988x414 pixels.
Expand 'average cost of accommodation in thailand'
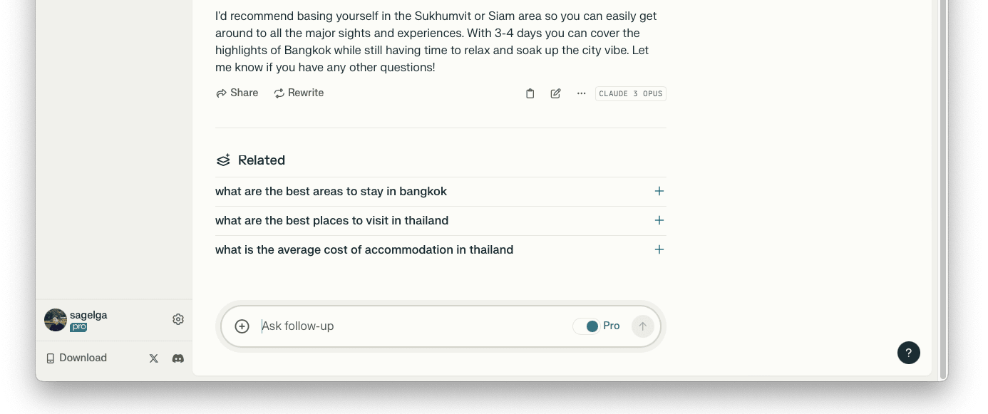pos(659,249)
